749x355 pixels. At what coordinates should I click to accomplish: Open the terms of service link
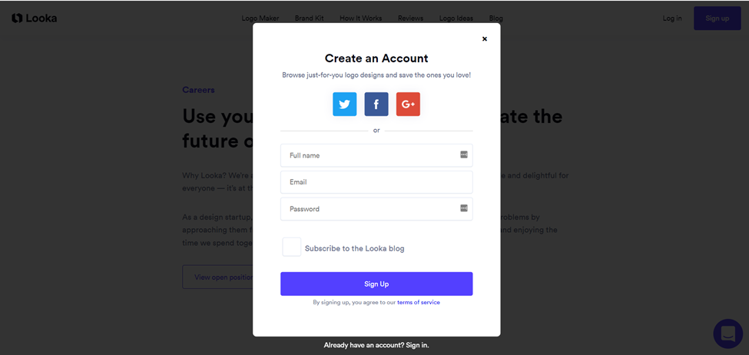click(x=419, y=303)
